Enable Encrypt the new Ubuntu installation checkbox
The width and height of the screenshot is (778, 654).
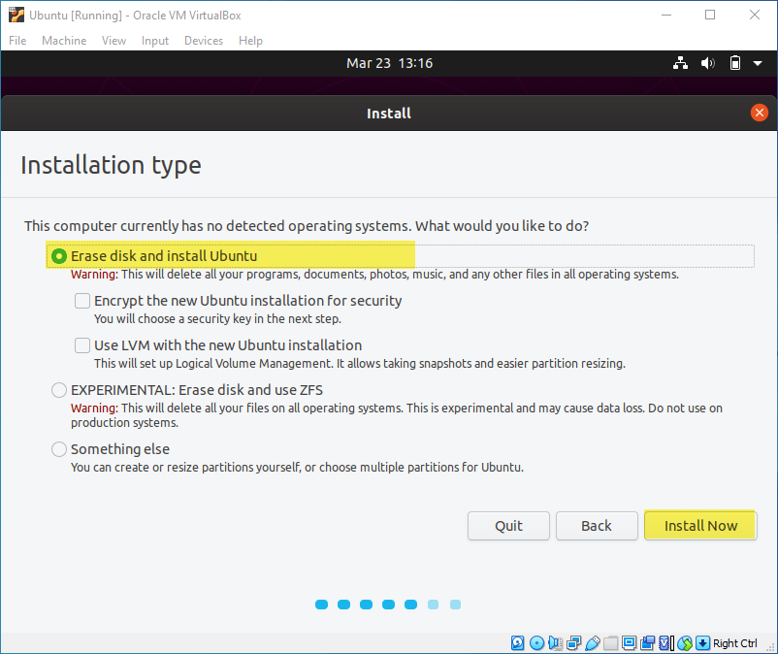[x=82, y=301]
